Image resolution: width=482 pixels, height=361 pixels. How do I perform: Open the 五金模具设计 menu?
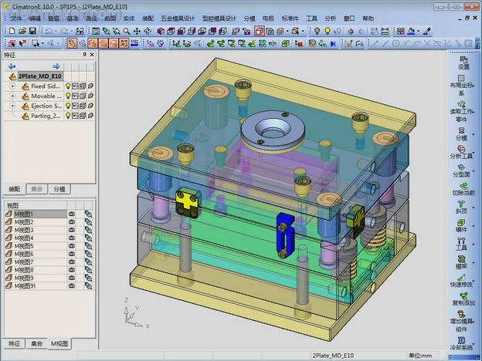coord(178,19)
